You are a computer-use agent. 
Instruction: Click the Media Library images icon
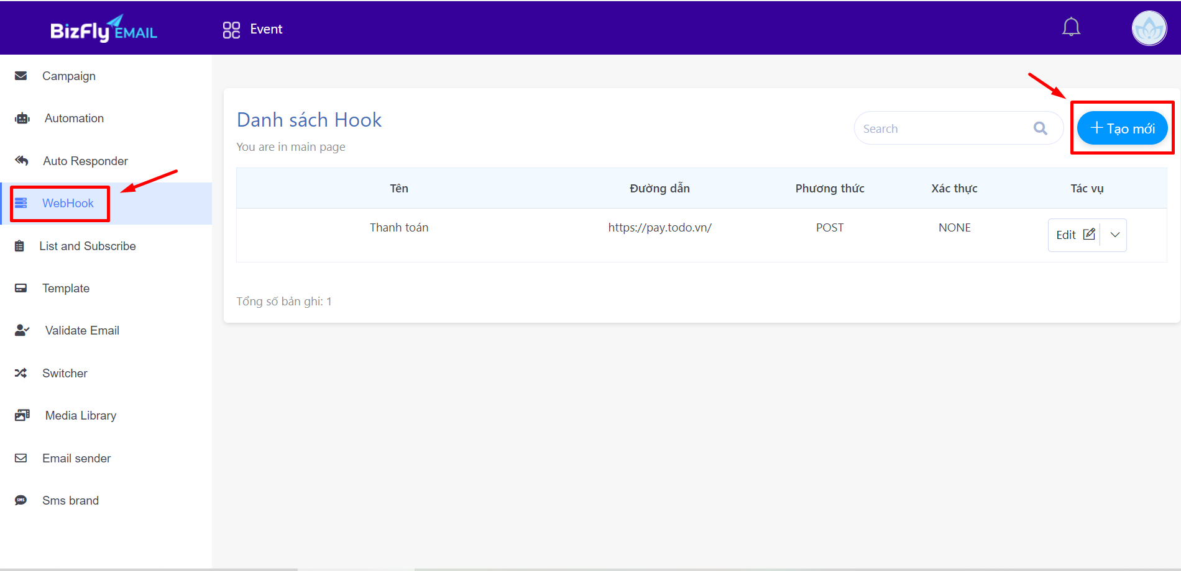pos(22,415)
